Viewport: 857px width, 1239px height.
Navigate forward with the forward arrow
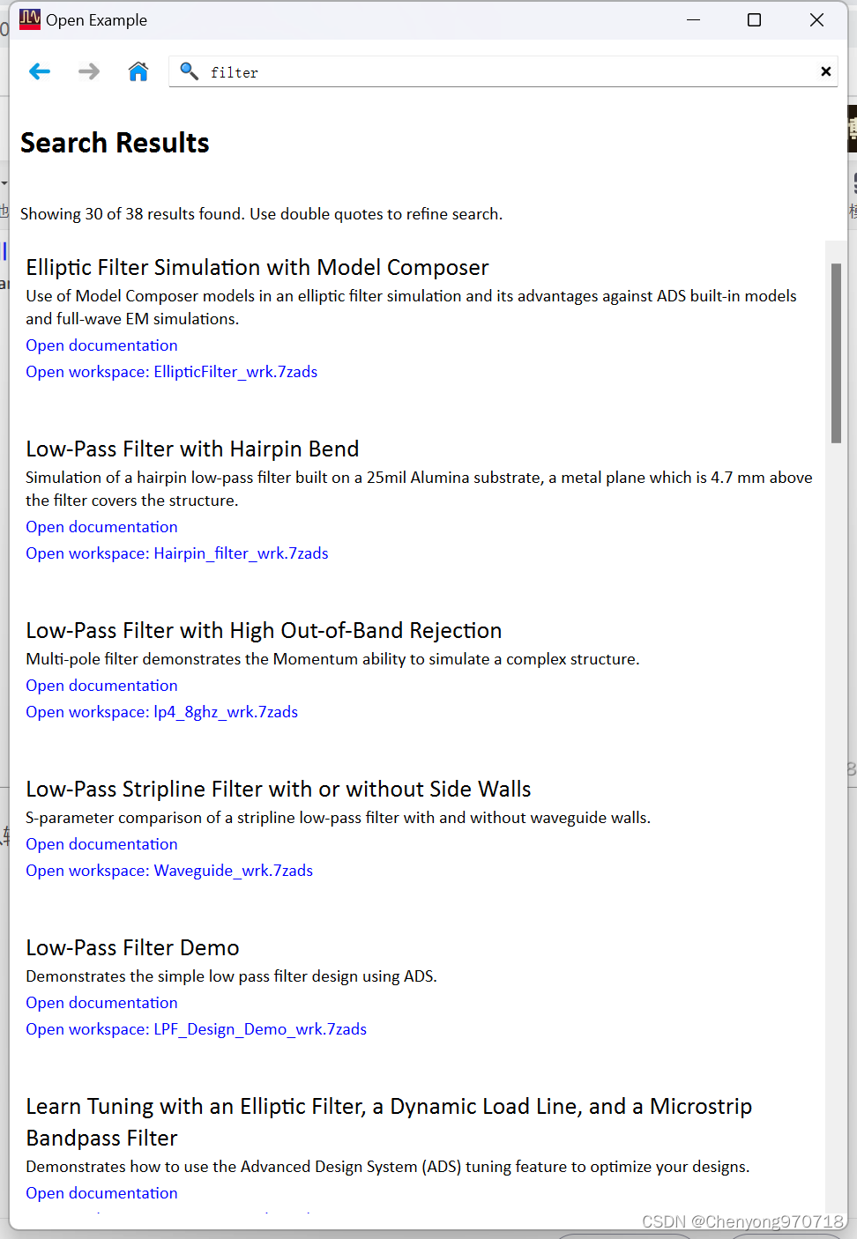(88, 71)
